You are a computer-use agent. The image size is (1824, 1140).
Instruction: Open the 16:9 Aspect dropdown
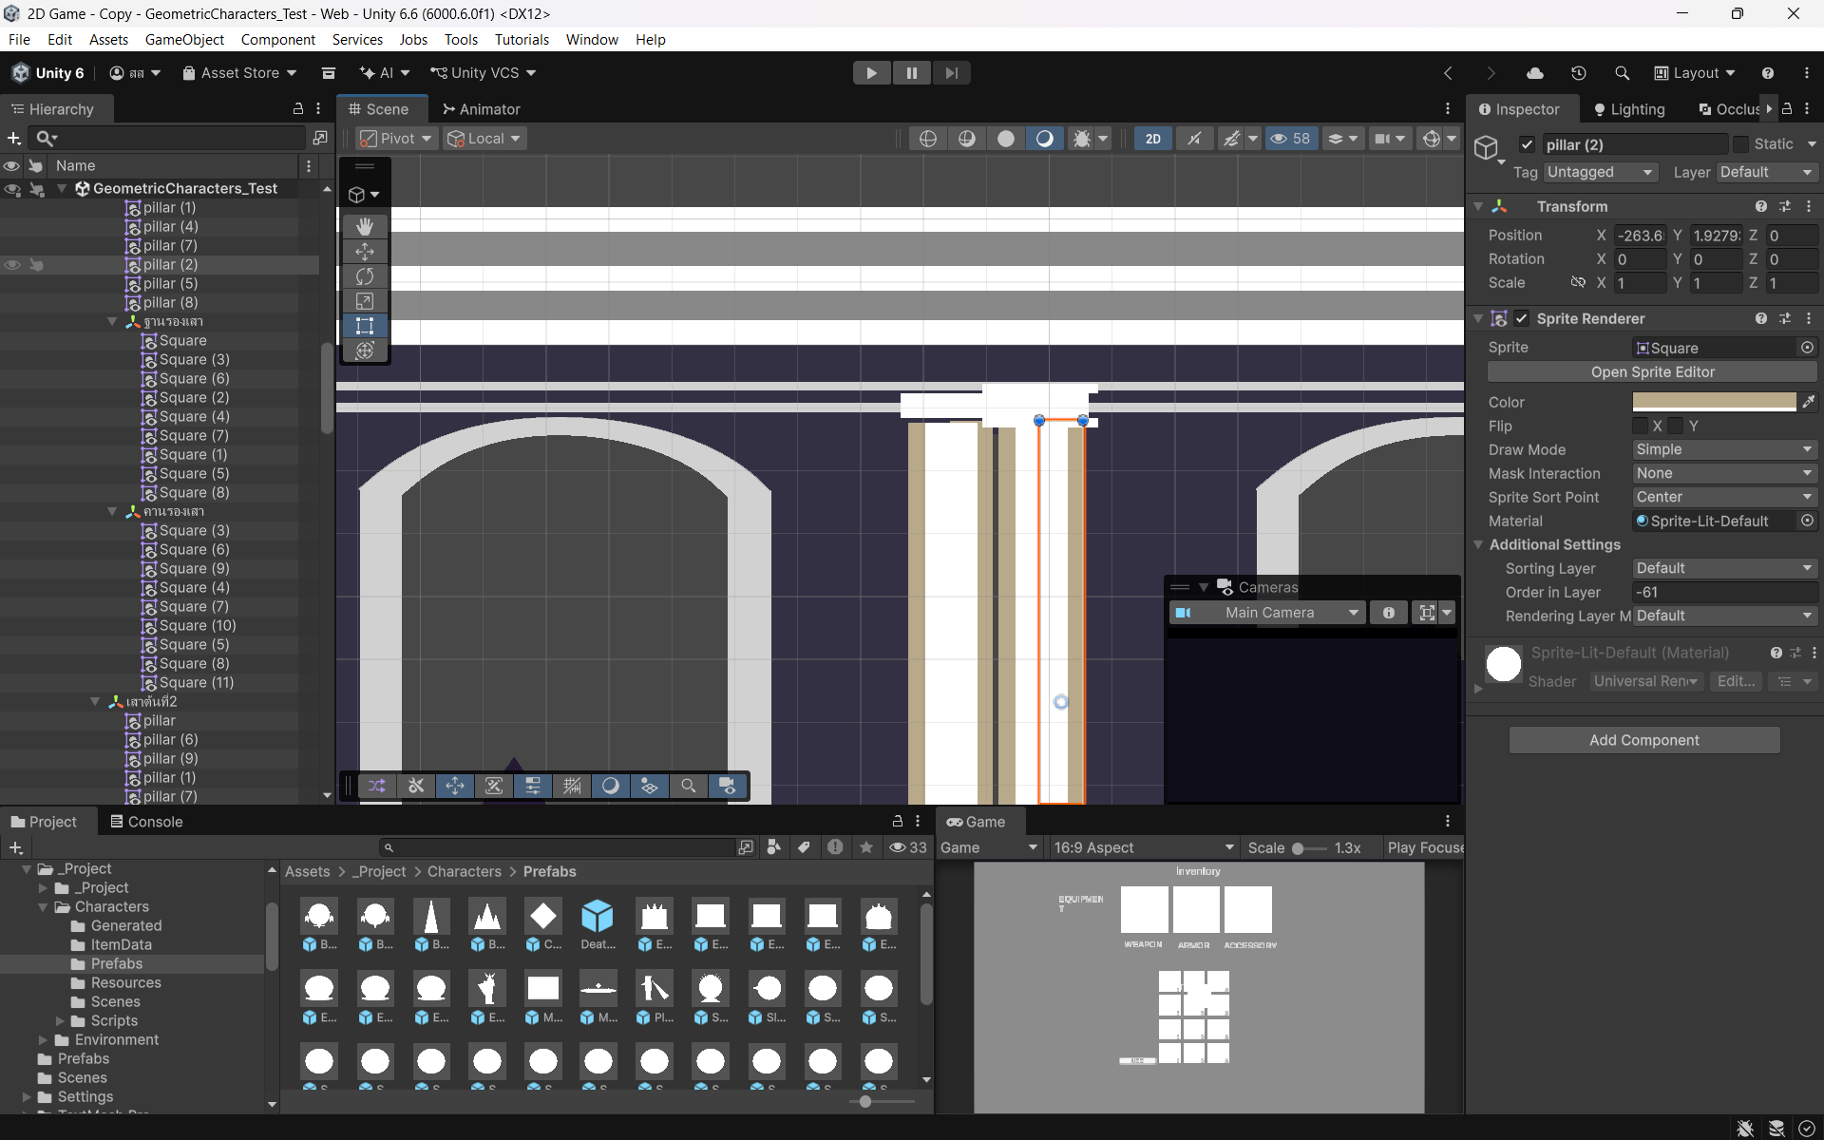click(1144, 847)
